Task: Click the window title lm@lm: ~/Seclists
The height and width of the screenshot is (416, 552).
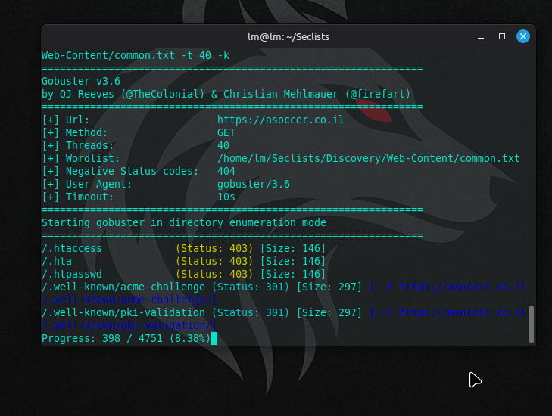Action: click(288, 36)
